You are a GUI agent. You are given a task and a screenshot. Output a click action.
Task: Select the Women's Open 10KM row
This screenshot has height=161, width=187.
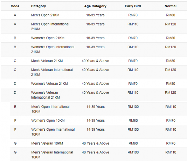click(99, 121)
